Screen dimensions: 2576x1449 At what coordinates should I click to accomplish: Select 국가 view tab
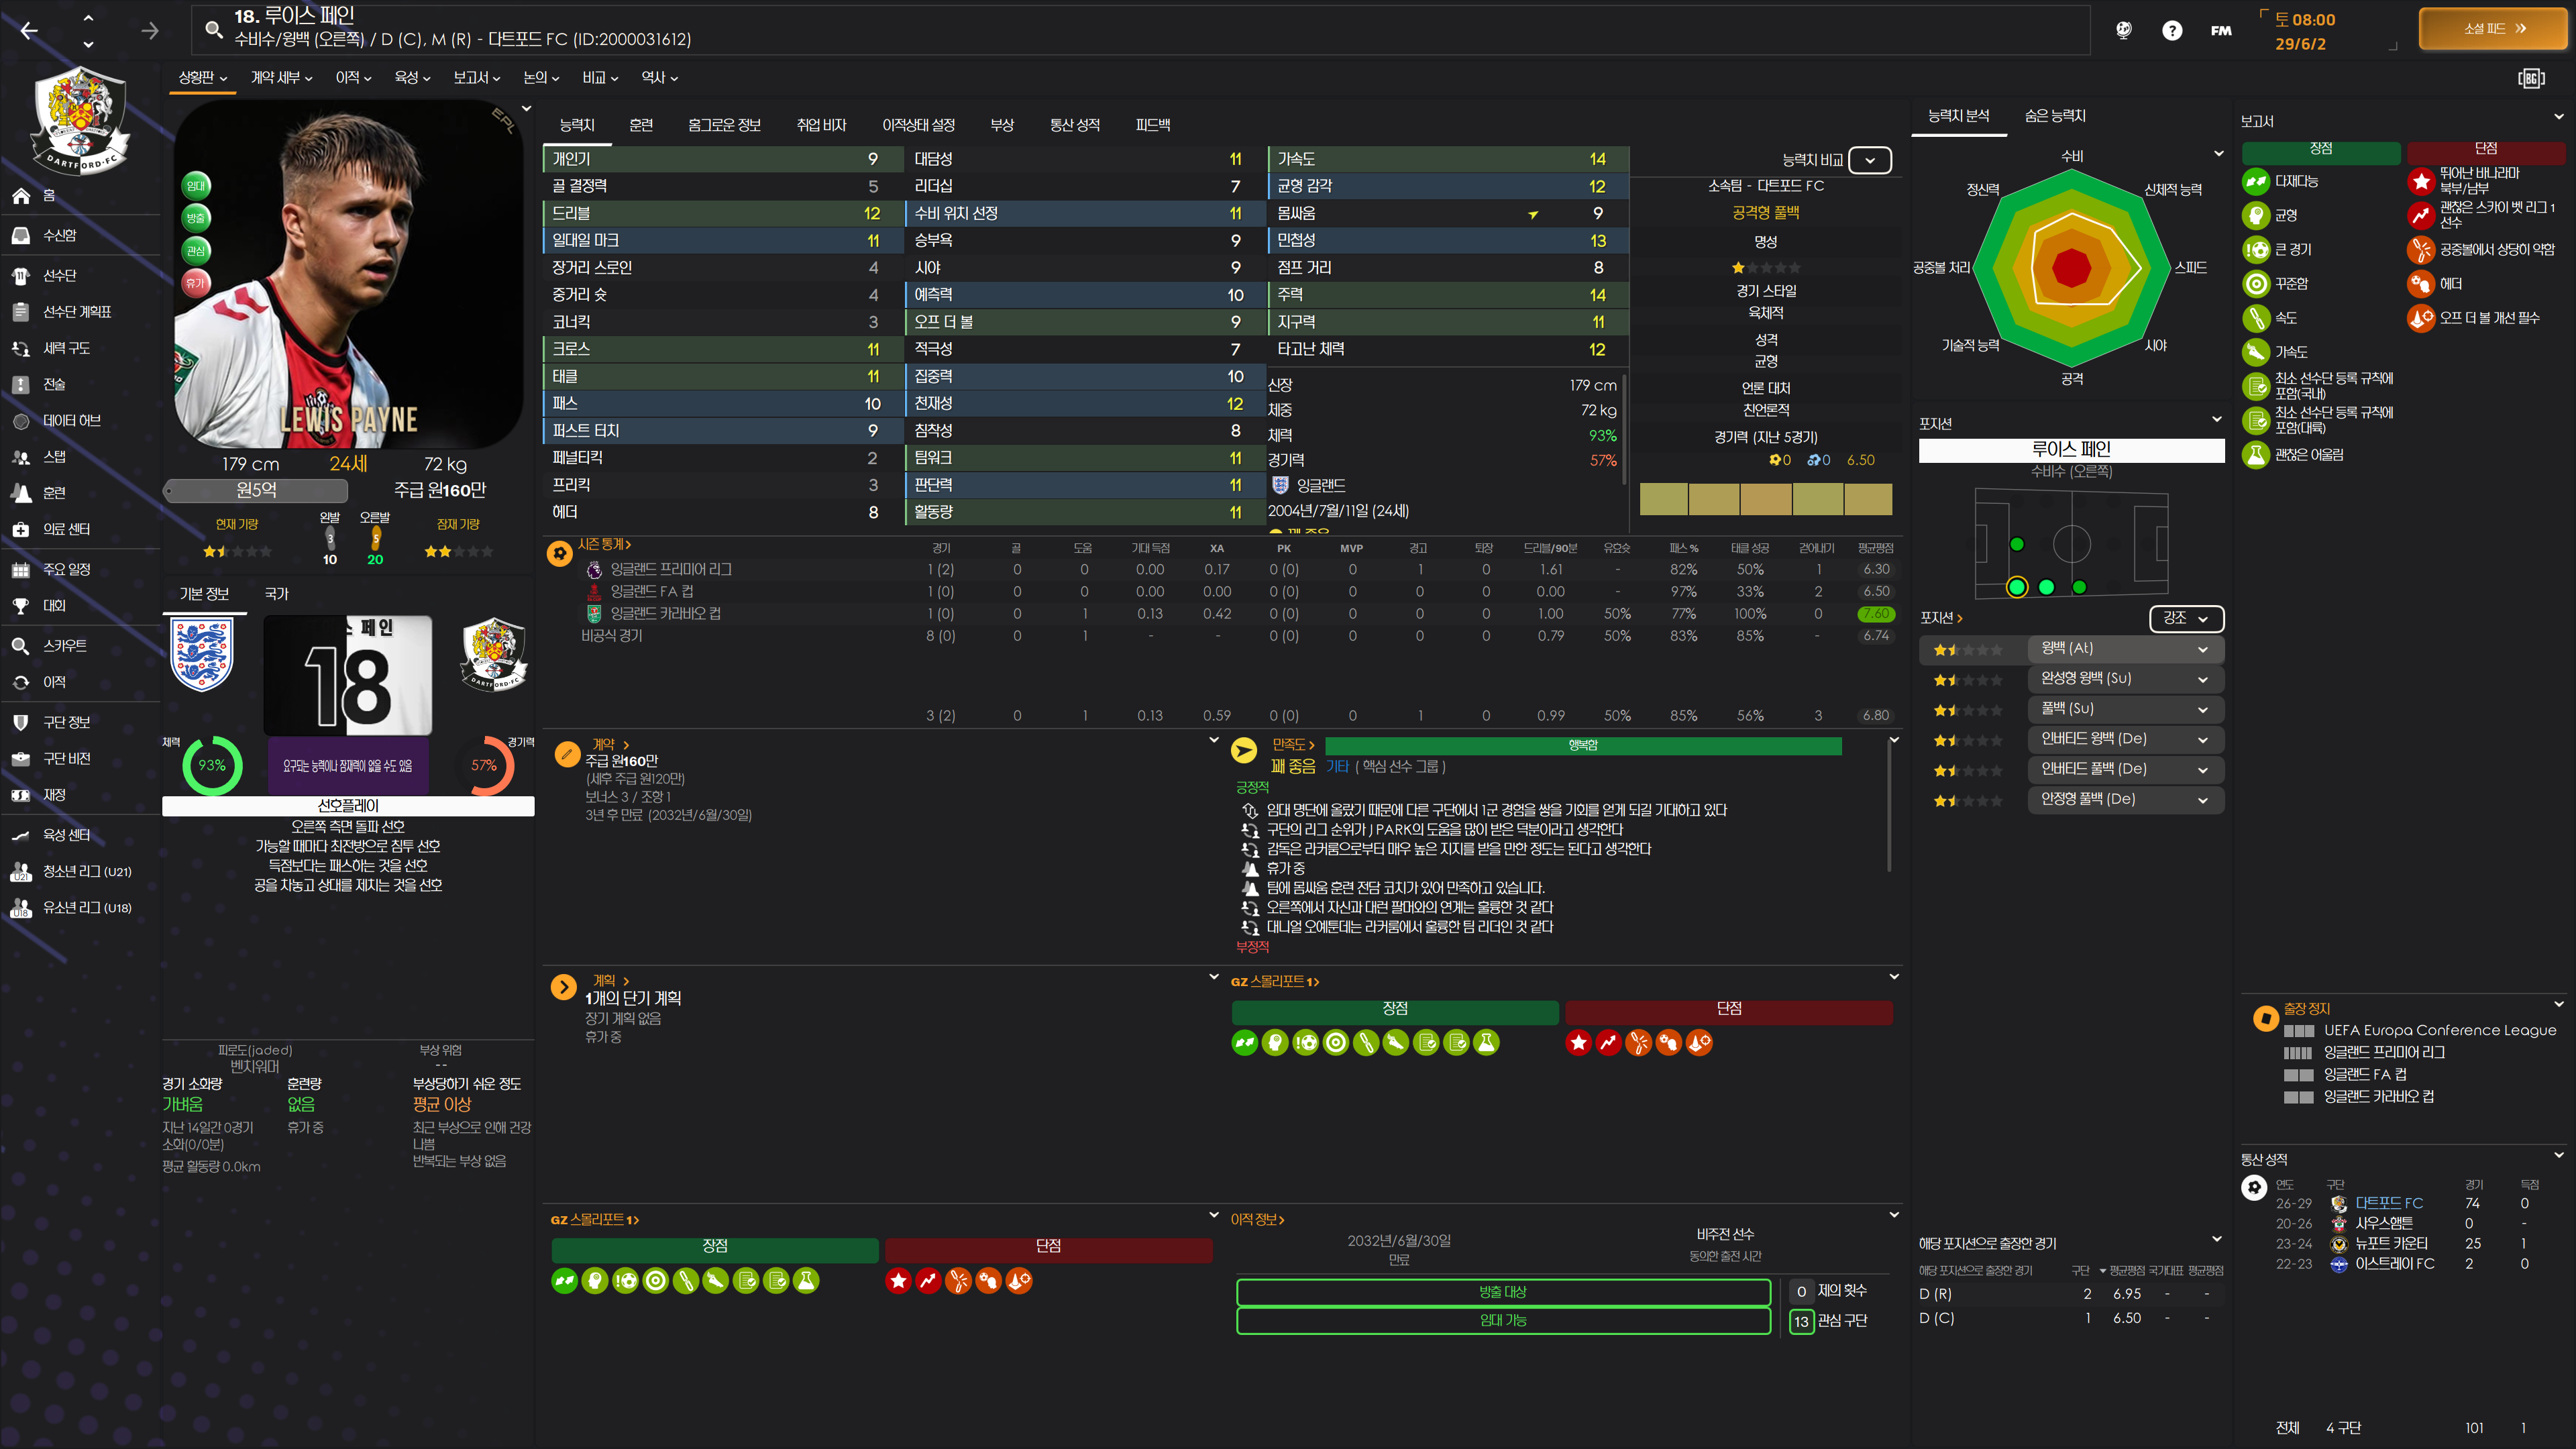coord(276,594)
